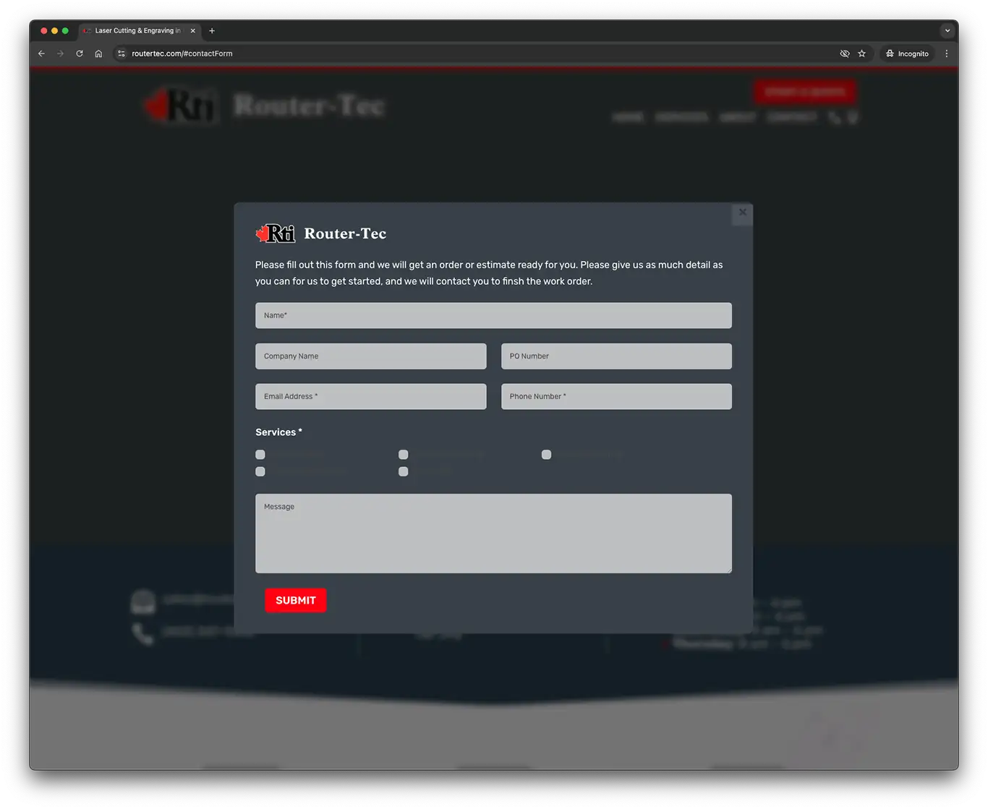View site information icon in address bar
The height and width of the screenshot is (809, 988).
point(122,53)
